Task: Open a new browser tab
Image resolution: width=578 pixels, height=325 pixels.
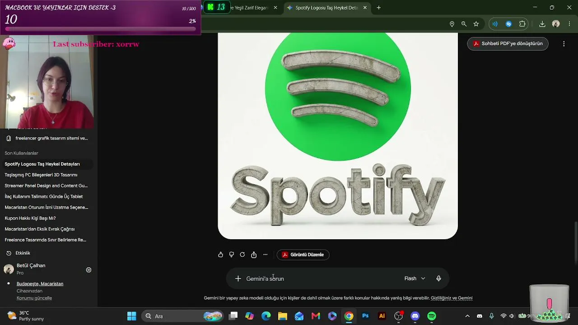Action: 379,8
